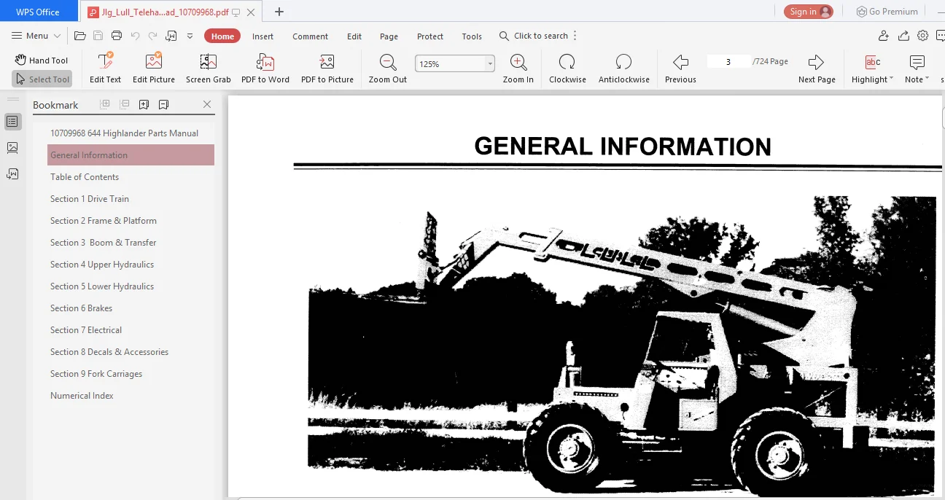Go to the Next Page

(817, 69)
